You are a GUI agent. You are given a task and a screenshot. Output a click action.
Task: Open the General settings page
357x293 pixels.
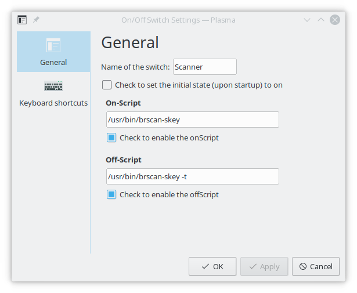[53, 52]
